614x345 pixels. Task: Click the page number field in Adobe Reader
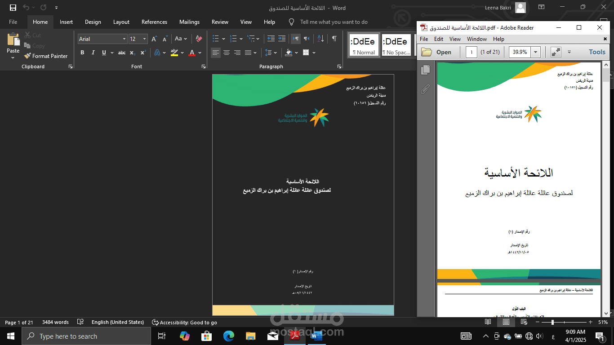tap(471, 52)
